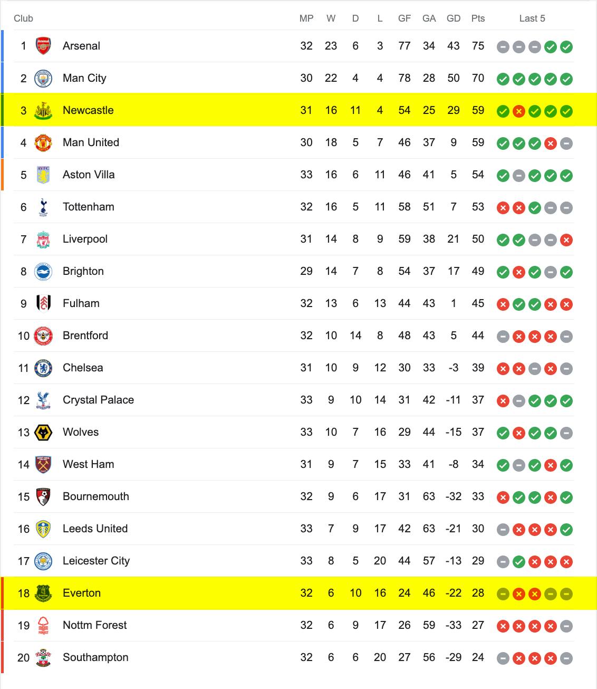Open the Crystal Palace team link
The width and height of the screenshot is (597, 689).
tap(98, 400)
